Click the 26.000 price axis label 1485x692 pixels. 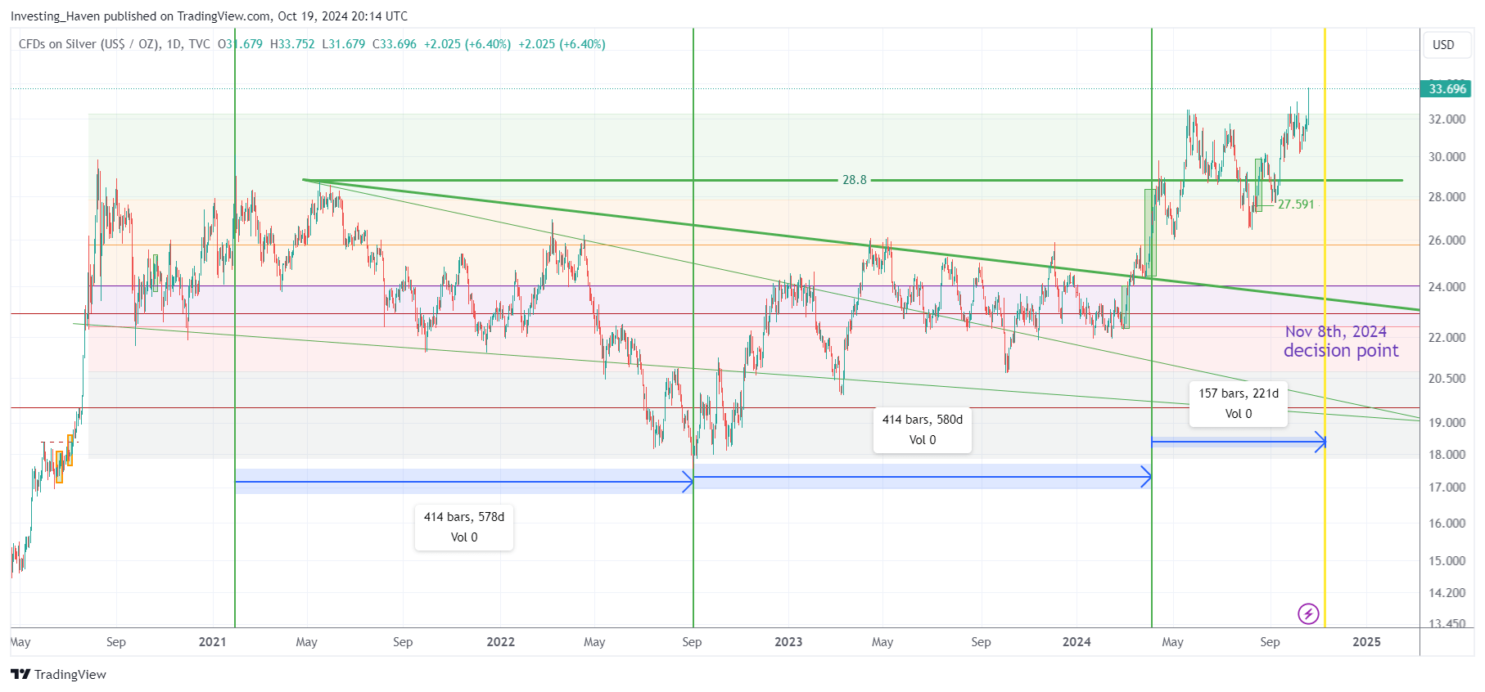pos(1447,240)
